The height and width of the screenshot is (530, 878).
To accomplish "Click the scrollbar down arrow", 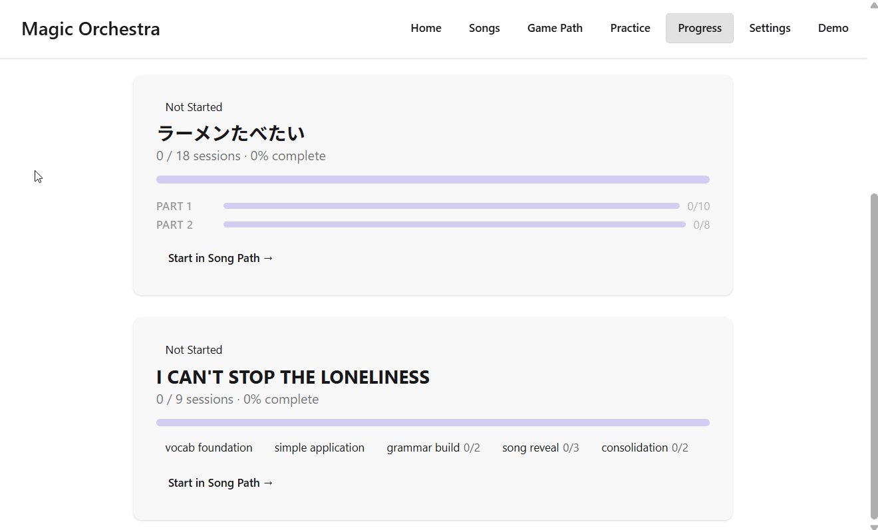I will pyautogui.click(x=873, y=525).
